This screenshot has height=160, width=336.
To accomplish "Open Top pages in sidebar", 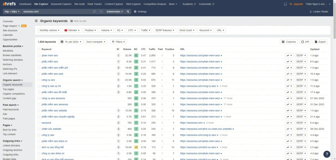I will 8,89.
